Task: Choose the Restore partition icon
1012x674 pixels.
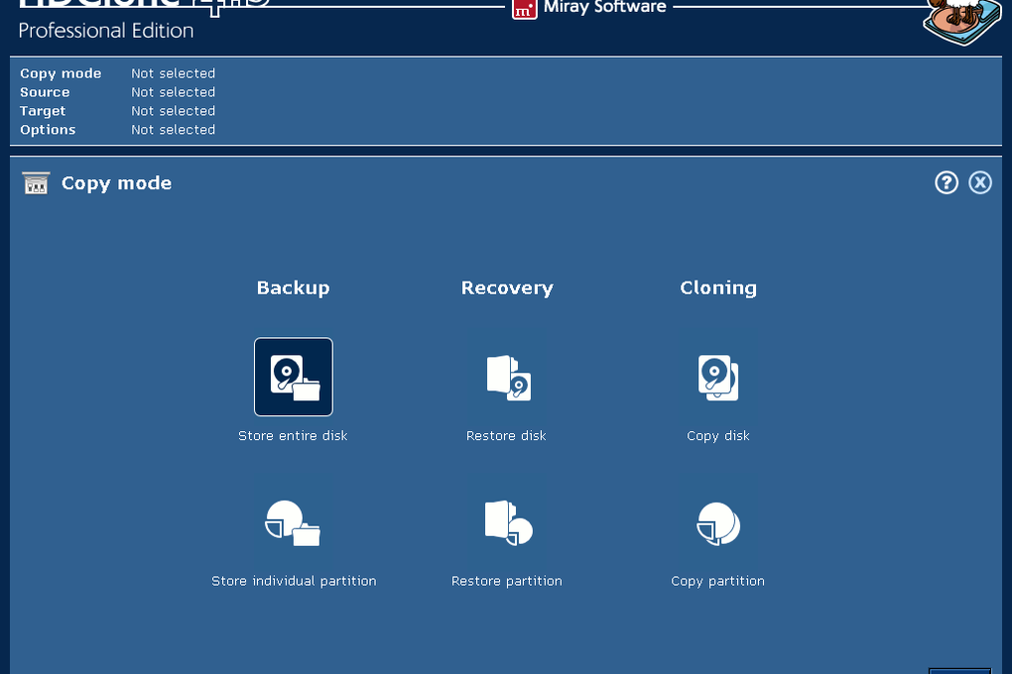Action: click(x=509, y=523)
